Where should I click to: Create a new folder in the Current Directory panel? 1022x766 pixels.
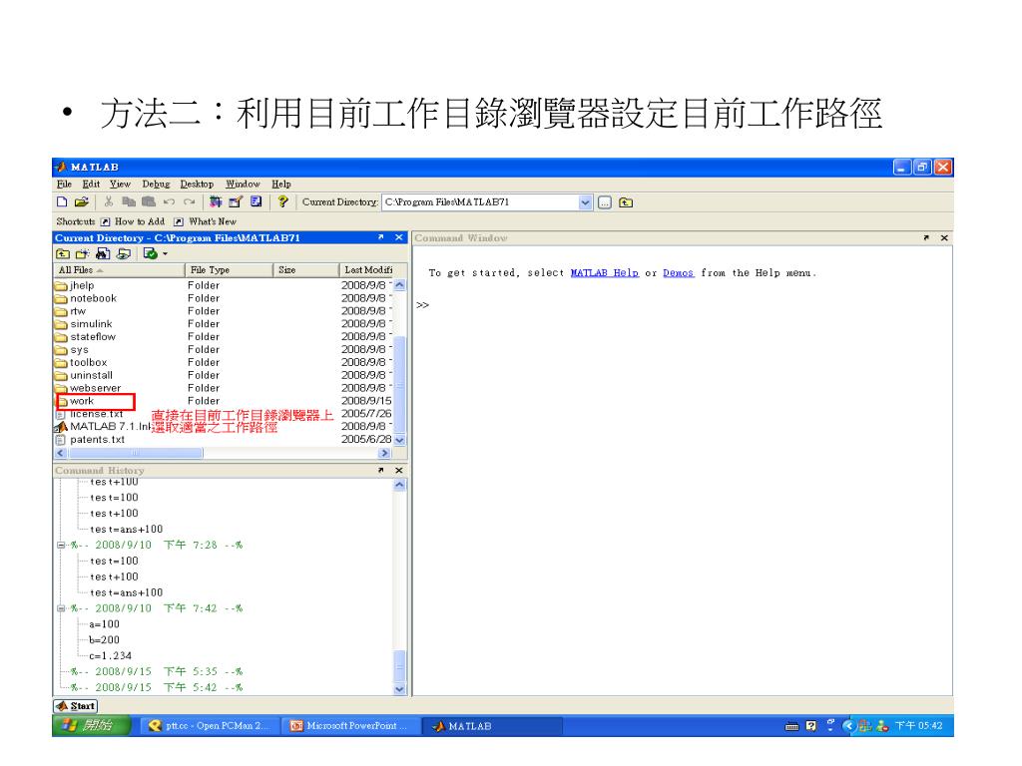[x=82, y=253]
